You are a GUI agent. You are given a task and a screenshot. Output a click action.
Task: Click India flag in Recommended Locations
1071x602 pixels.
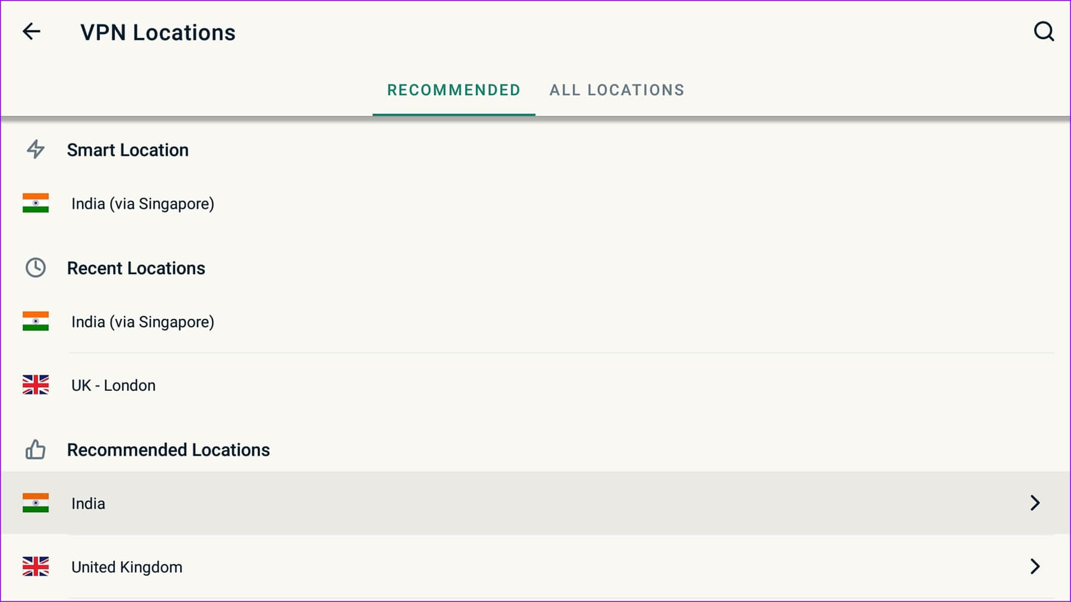tap(36, 503)
